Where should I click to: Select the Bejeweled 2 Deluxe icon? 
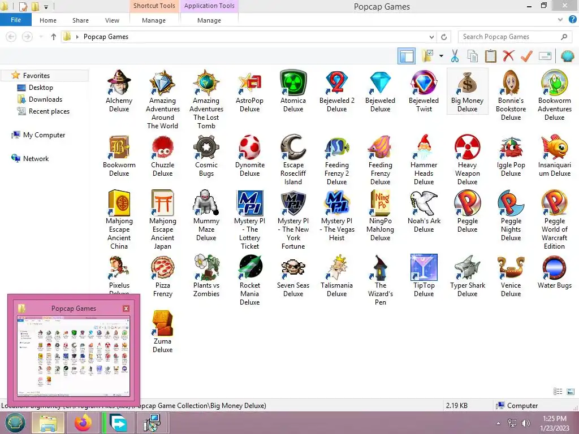(x=337, y=82)
